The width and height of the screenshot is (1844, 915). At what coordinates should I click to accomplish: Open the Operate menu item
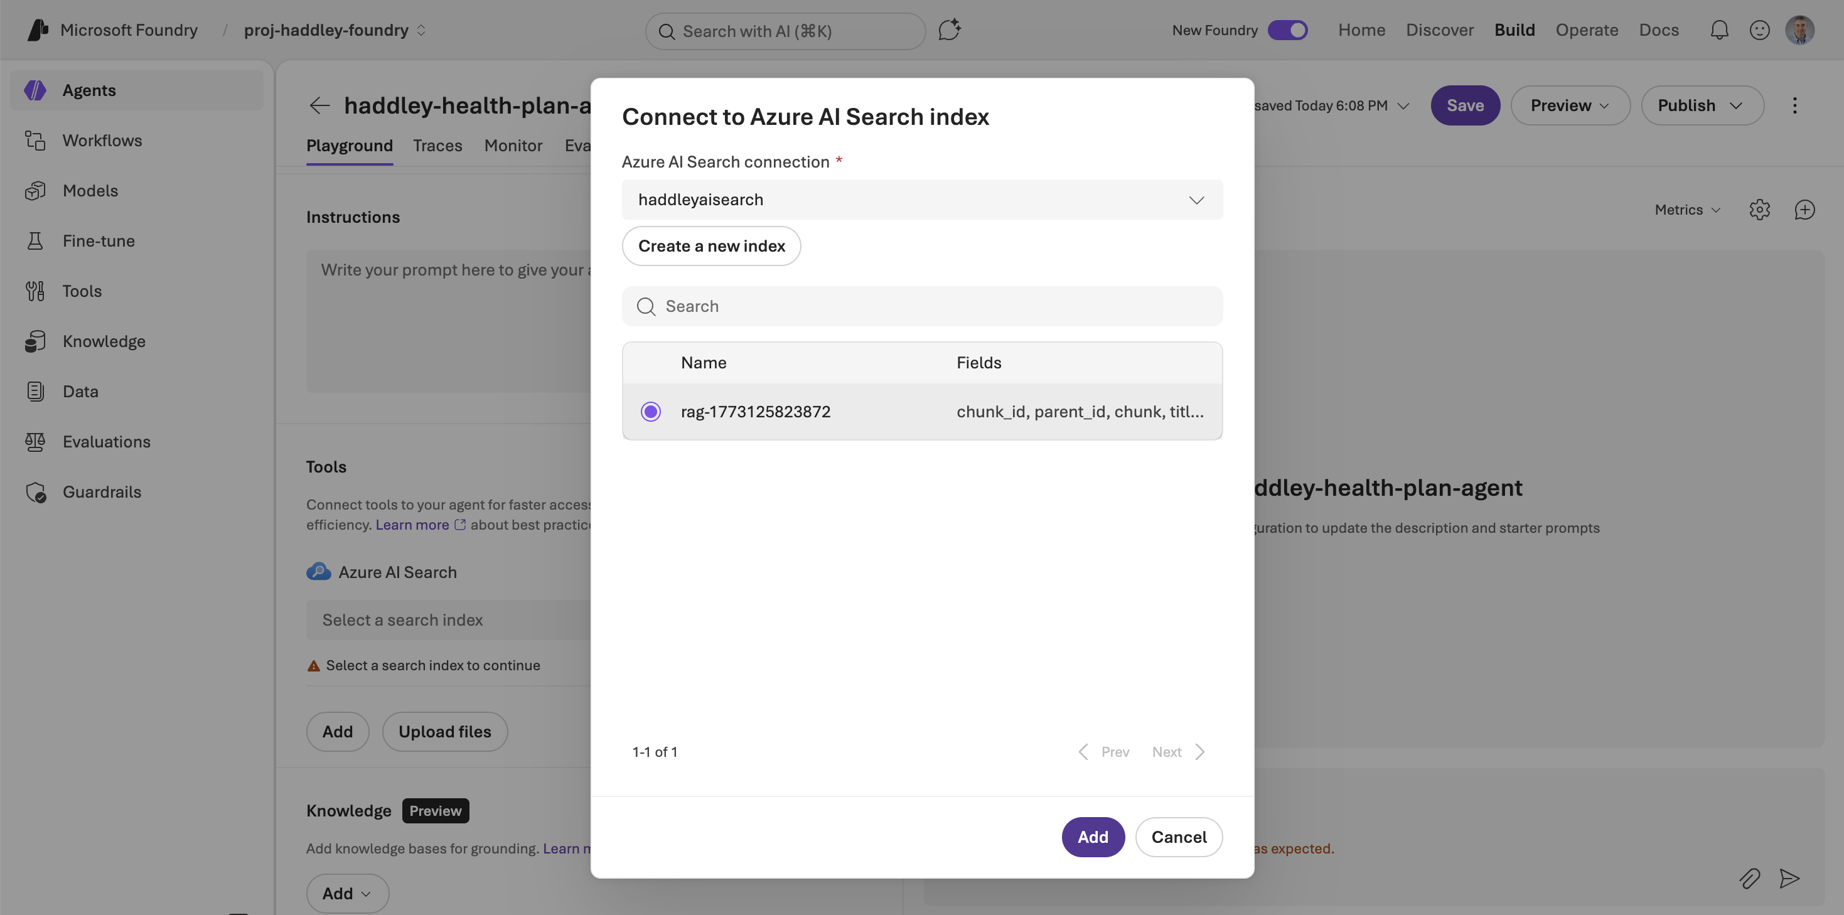[x=1587, y=29]
